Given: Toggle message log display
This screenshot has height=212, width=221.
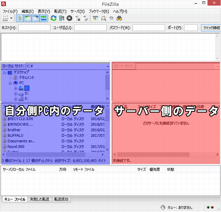Looking at the screenshot, I should pos(20,18).
